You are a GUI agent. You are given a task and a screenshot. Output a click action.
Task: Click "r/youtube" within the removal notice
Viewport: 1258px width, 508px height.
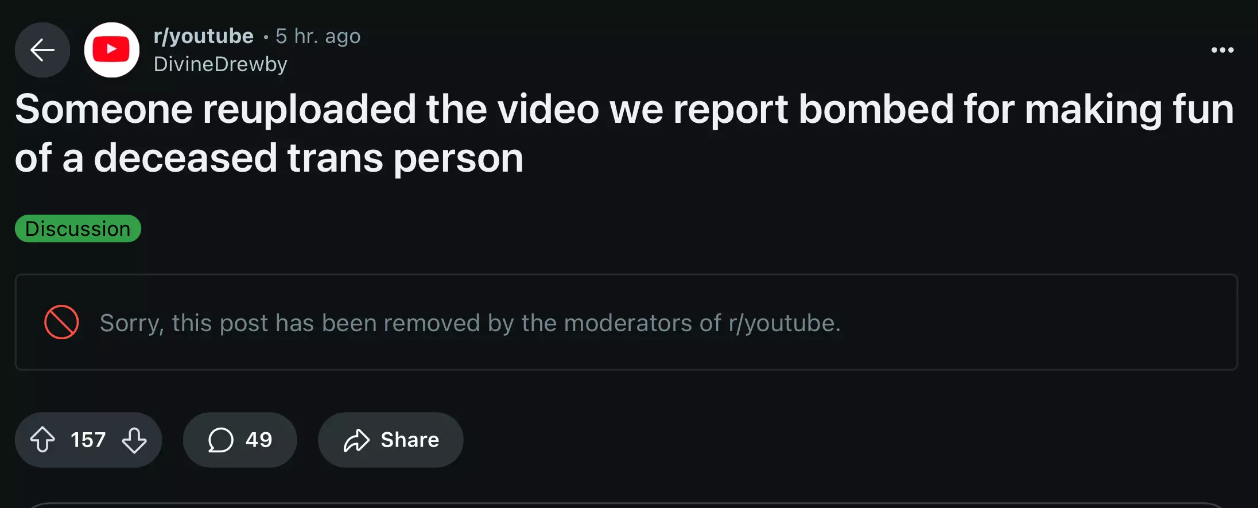pos(785,323)
